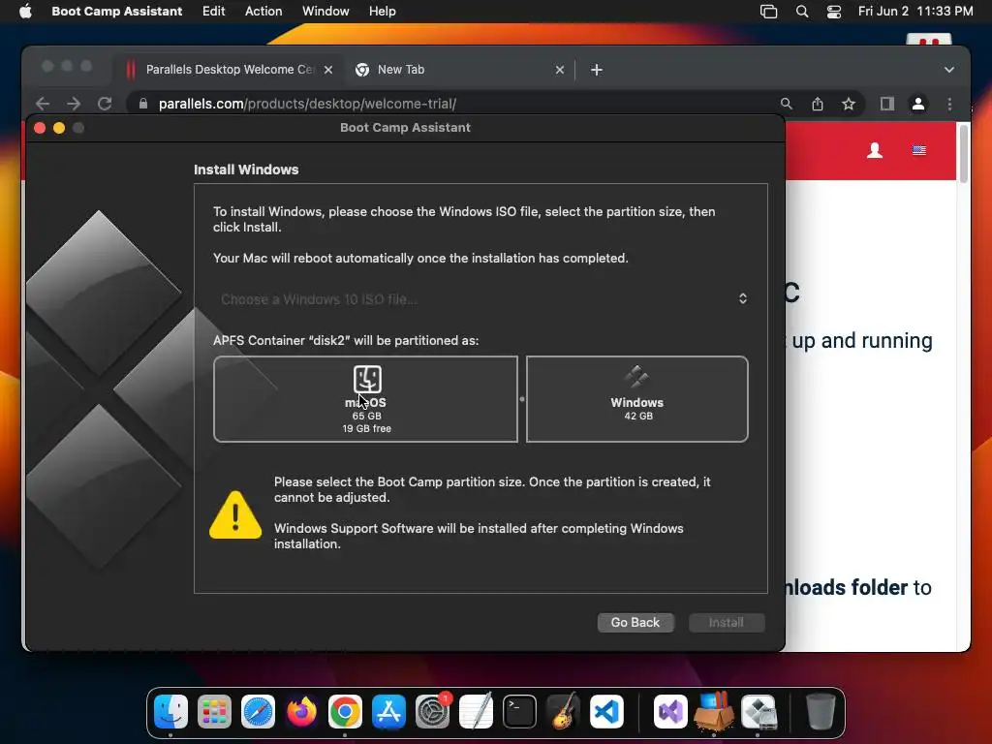The width and height of the screenshot is (992, 744).
Task: Click the Go Back button
Action: 635,623
